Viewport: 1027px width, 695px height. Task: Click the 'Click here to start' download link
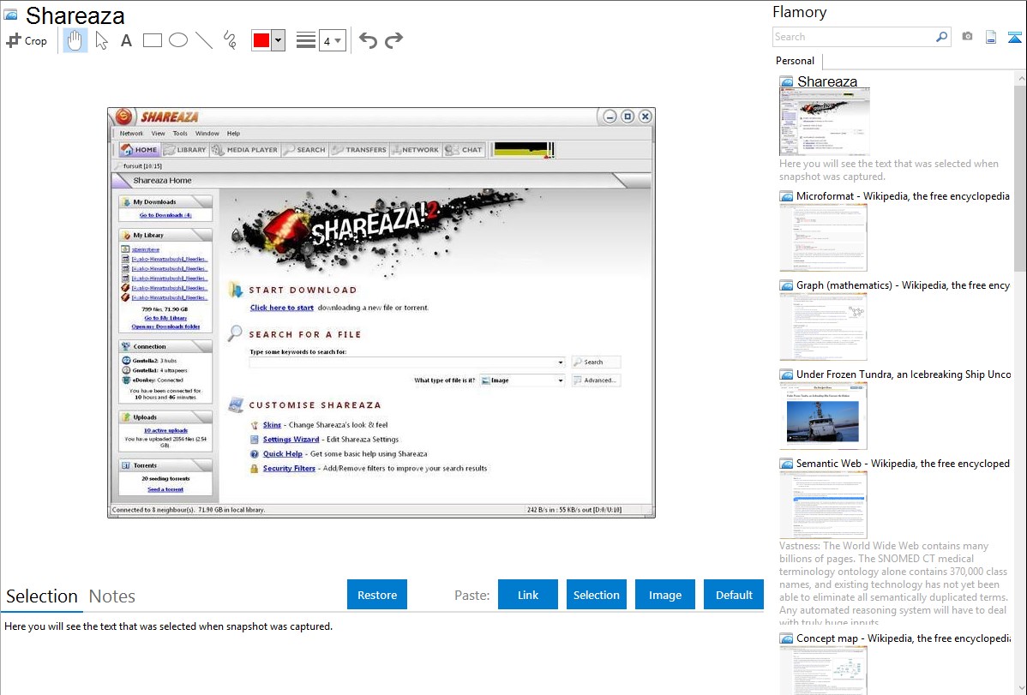[282, 308]
